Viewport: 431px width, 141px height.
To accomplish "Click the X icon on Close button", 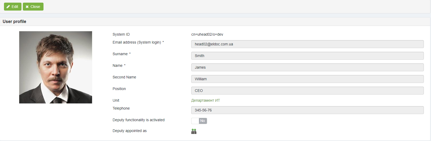I will pyautogui.click(x=27, y=7).
